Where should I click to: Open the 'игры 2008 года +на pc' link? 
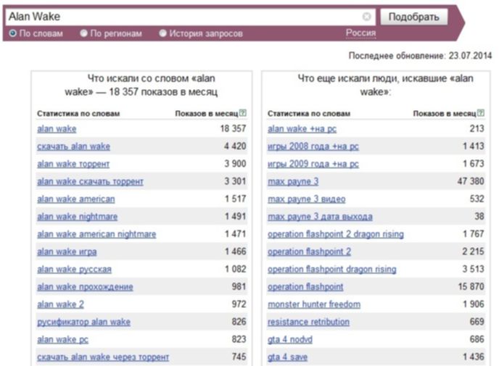click(313, 146)
